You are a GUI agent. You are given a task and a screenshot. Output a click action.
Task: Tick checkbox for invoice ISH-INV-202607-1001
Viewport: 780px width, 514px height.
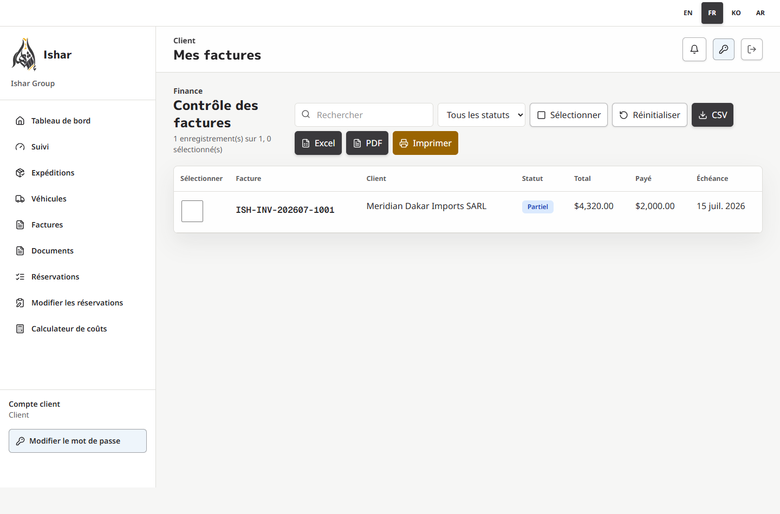click(192, 211)
